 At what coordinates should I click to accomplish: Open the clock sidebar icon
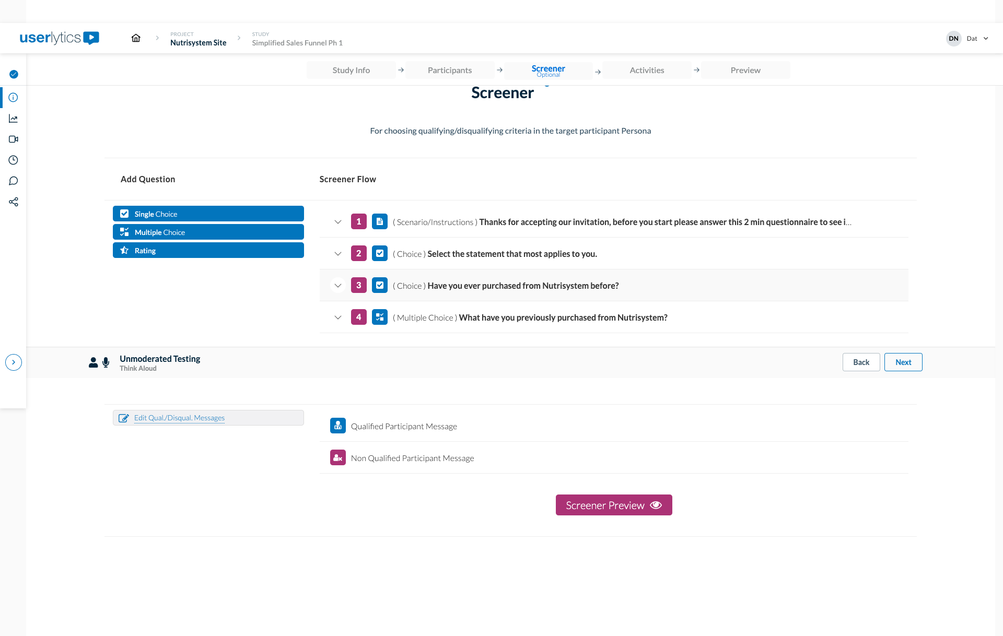coord(14,160)
